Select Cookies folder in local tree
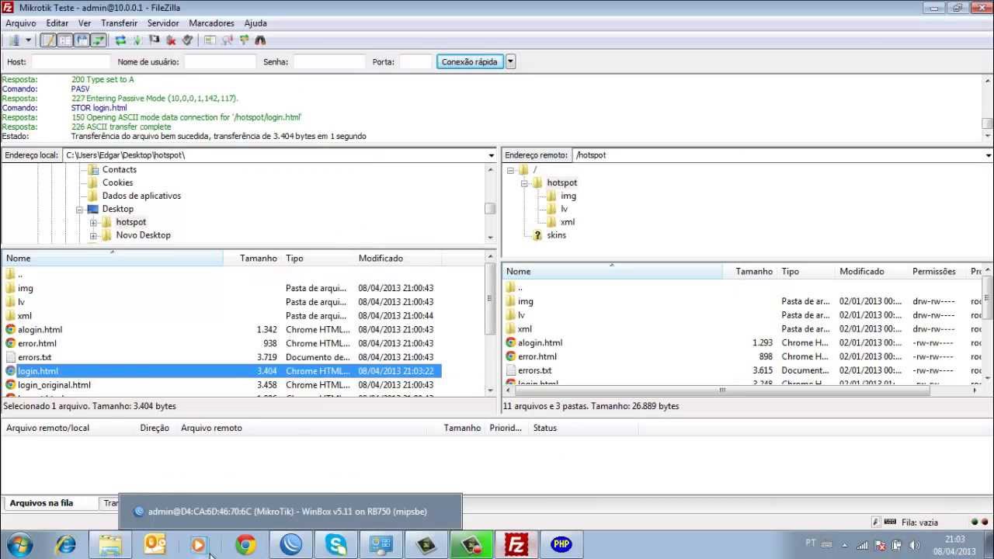 coord(117,183)
